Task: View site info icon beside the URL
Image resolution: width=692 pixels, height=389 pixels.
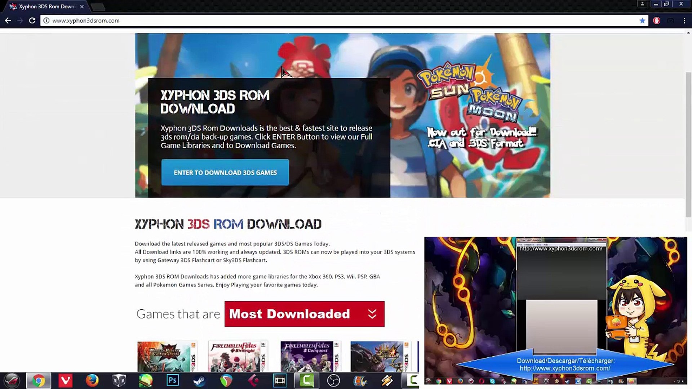Action: point(46,21)
